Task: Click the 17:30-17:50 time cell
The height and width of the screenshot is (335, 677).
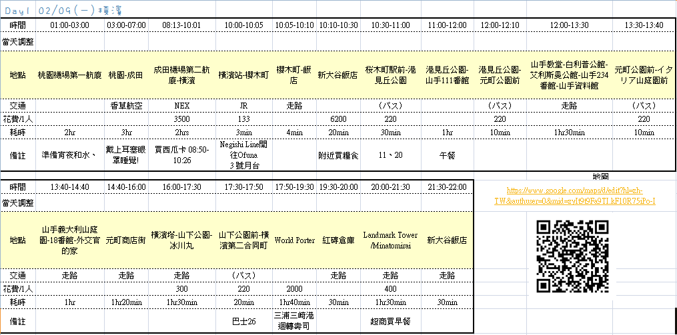Action: (243, 187)
